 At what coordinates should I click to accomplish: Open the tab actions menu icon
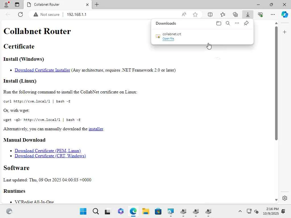(x=17, y=5)
